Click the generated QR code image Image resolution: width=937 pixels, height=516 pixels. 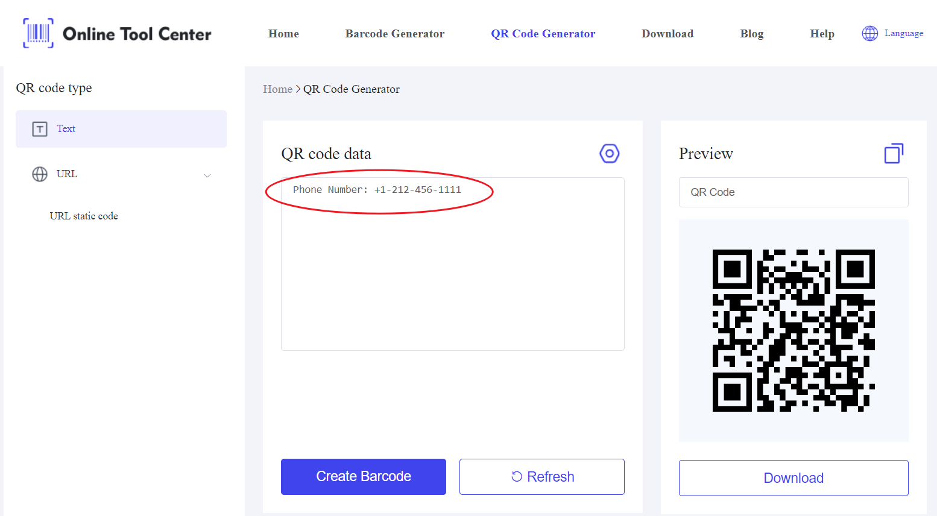click(x=793, y=330)
